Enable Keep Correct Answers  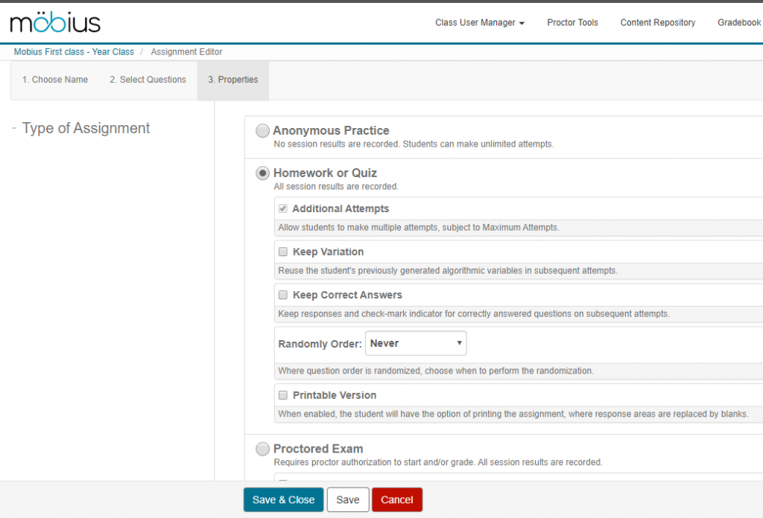(x=282, y=295)
